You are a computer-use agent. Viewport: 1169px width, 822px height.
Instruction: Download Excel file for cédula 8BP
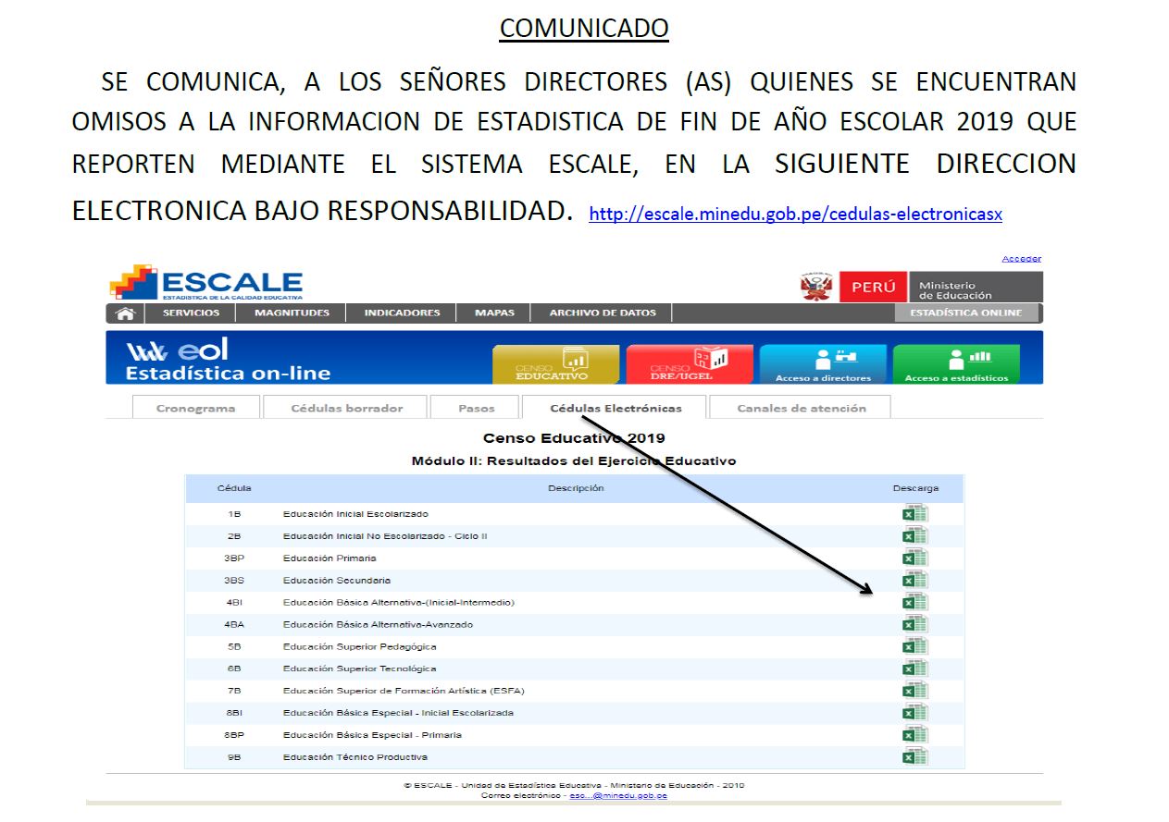coord(914,735)
